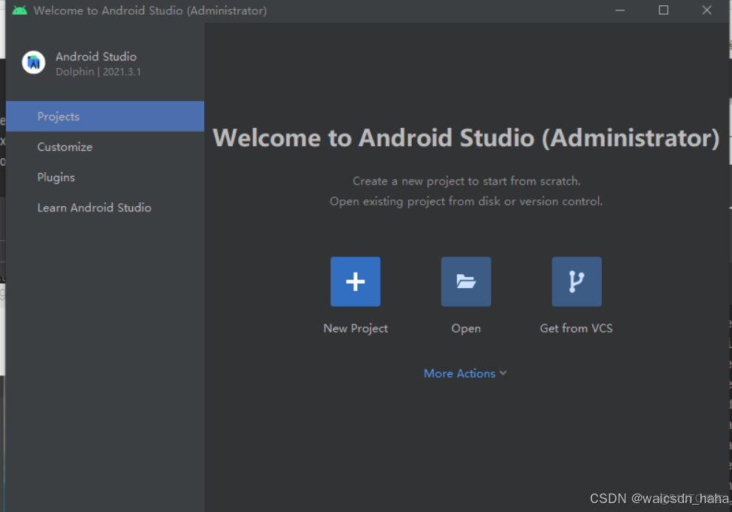732x512 pixels.
Task: Maximize the Android Studio window
Action: pyautogui.click(x=663, y=10)
